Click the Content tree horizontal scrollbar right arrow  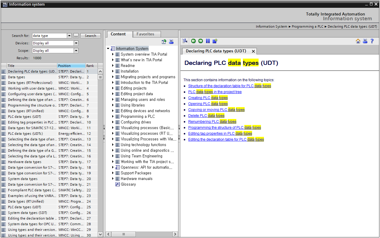(175, 234)
